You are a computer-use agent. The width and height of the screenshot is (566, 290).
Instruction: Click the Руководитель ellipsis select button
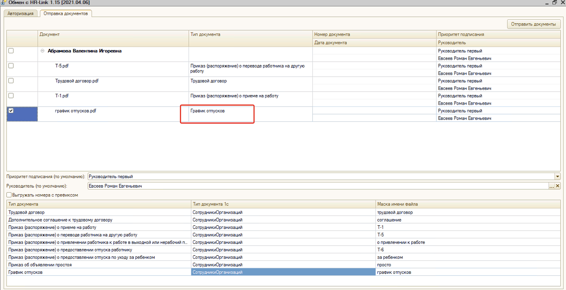(x=551, y=186)
